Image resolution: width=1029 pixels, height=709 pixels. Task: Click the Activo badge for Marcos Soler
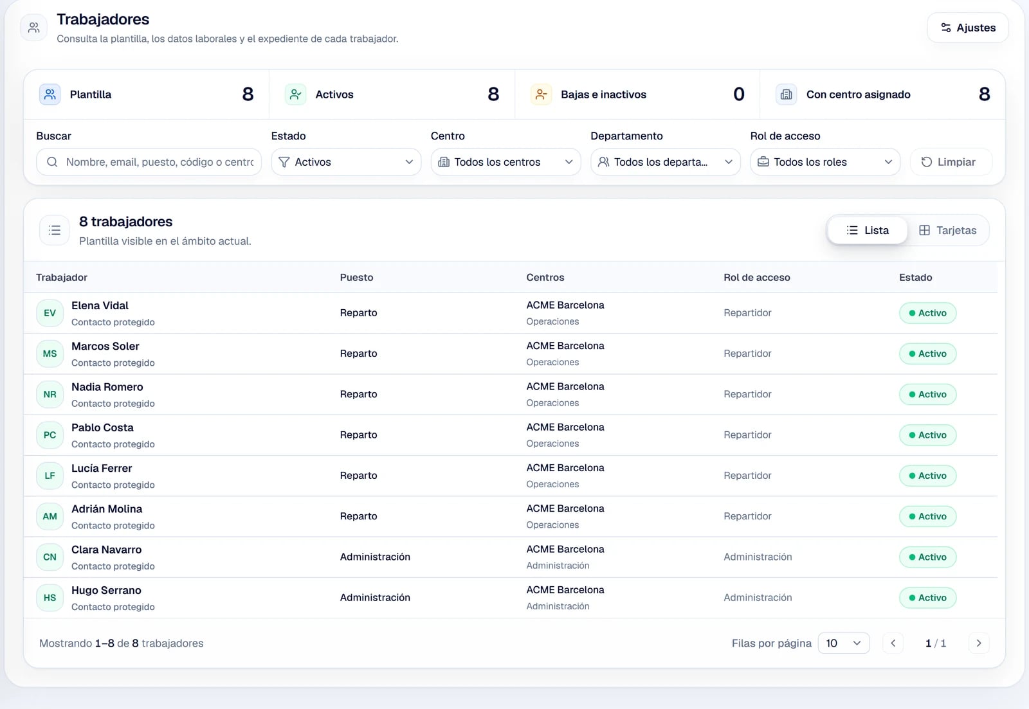(x=927, y=354)
